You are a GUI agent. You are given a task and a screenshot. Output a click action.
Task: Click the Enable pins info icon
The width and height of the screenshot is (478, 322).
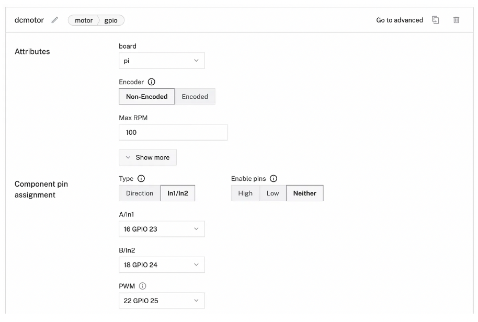point(272,178)
